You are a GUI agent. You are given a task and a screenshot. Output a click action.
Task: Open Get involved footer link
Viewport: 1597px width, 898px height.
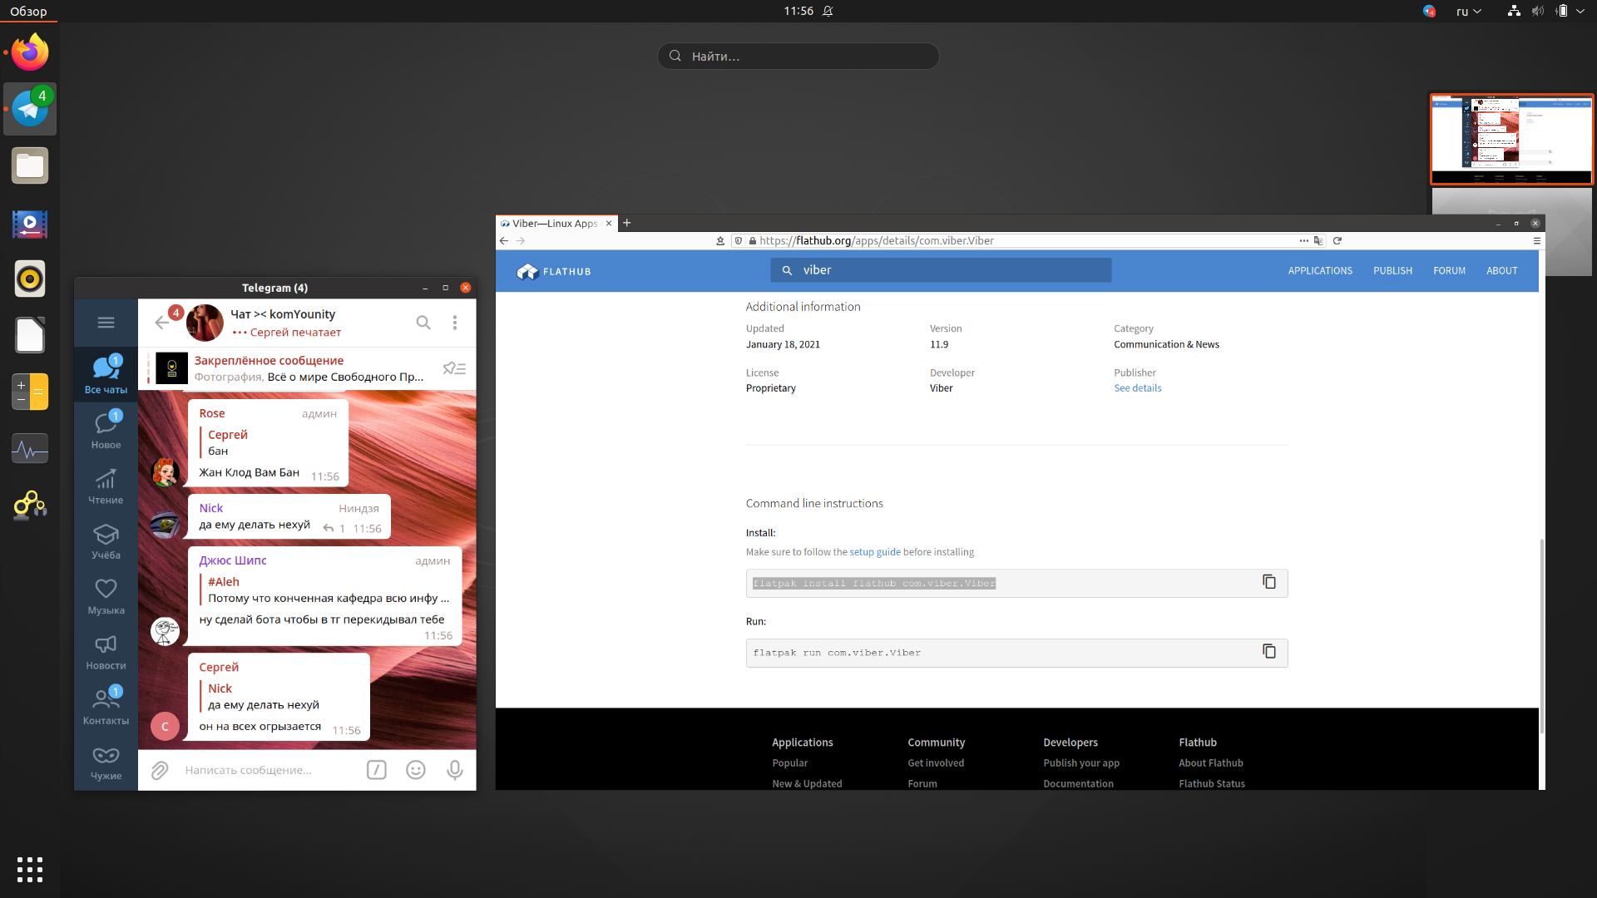tap(936, 763)
